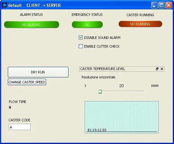Click the 01:19:12.83 timestamp in chart
This screenshot has height=144, width=174.
coord(97,130)
